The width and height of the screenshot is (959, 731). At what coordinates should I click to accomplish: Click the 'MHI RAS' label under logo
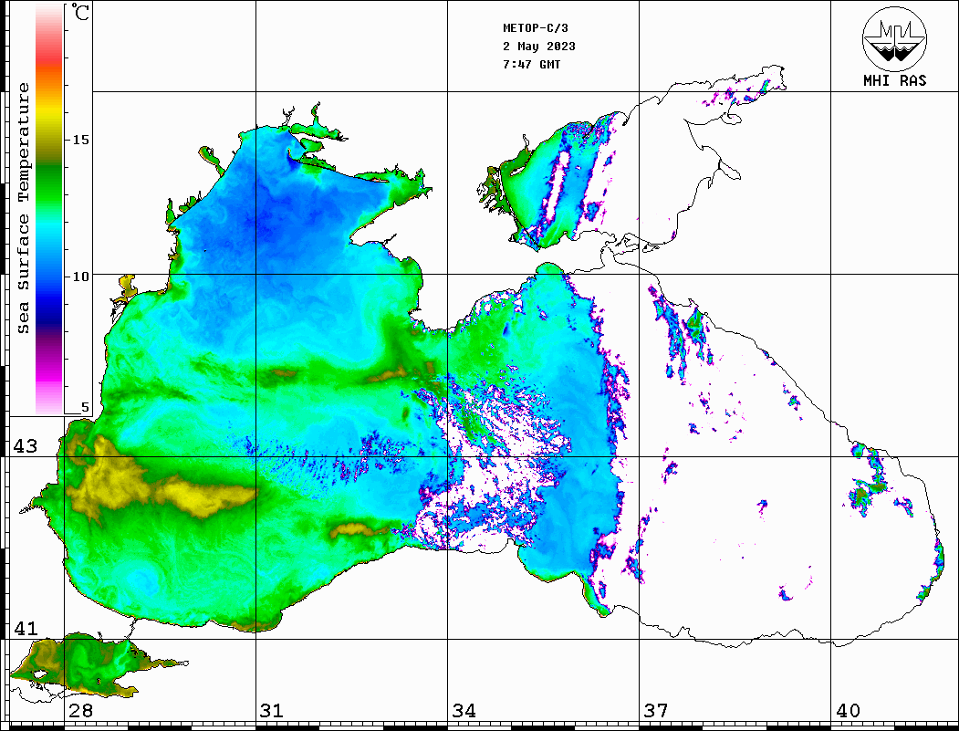point(895,80)
